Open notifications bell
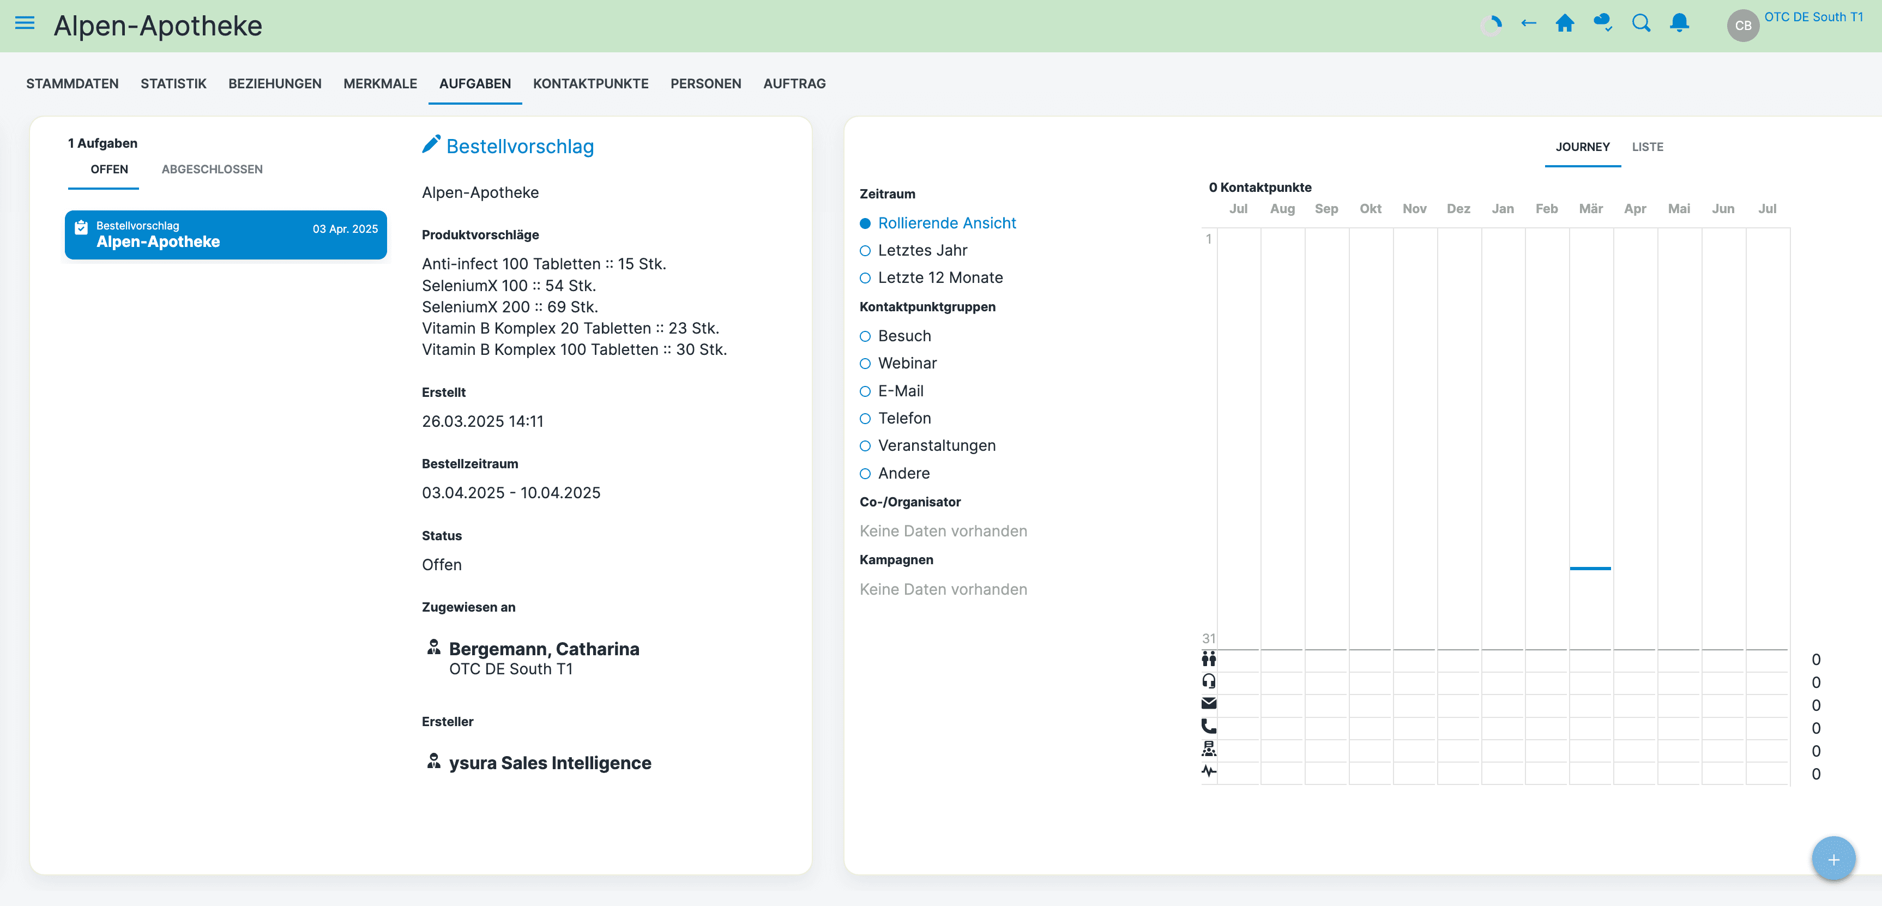 click(1680, 23)
